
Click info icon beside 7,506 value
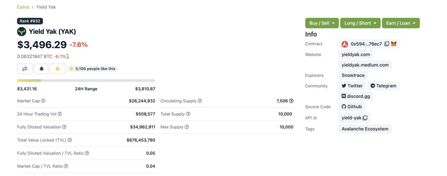(291, 101)
